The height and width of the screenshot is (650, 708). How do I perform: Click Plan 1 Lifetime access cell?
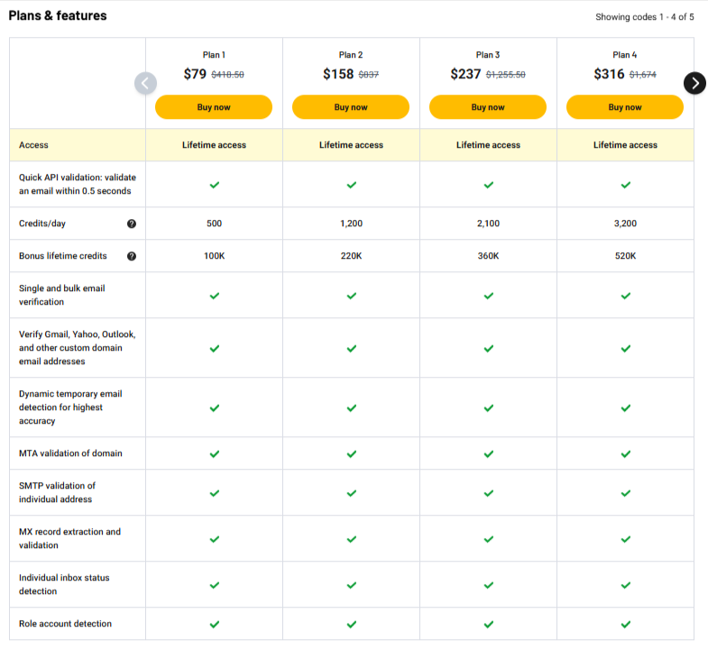pos(214,145)
